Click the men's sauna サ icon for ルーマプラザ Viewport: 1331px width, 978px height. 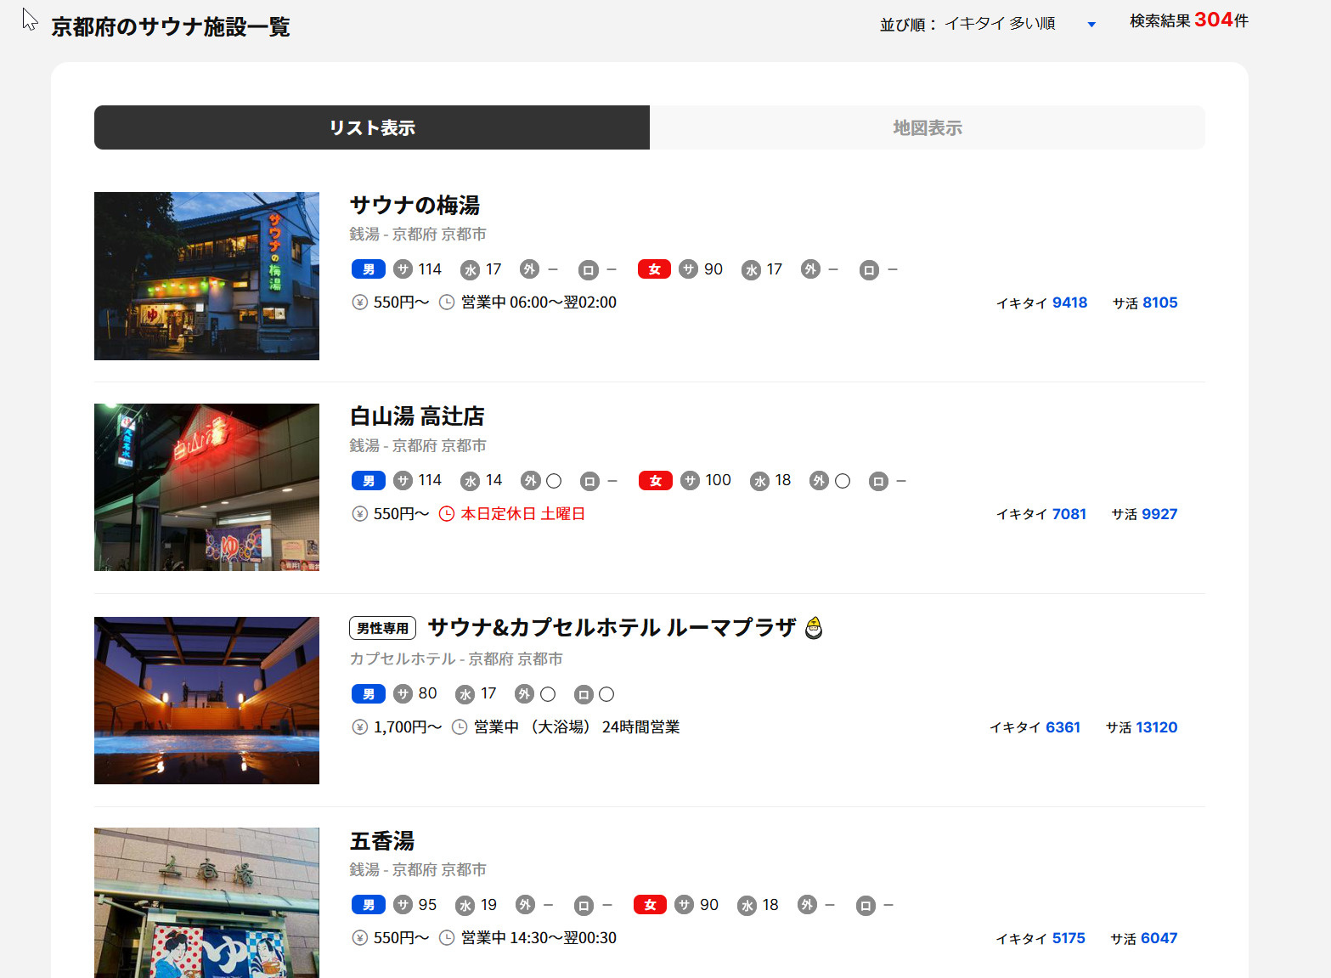[403, 694]
